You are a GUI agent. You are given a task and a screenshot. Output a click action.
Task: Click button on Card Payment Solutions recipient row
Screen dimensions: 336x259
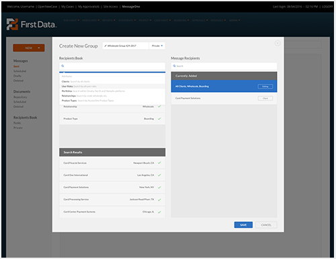tap(265, 98)
